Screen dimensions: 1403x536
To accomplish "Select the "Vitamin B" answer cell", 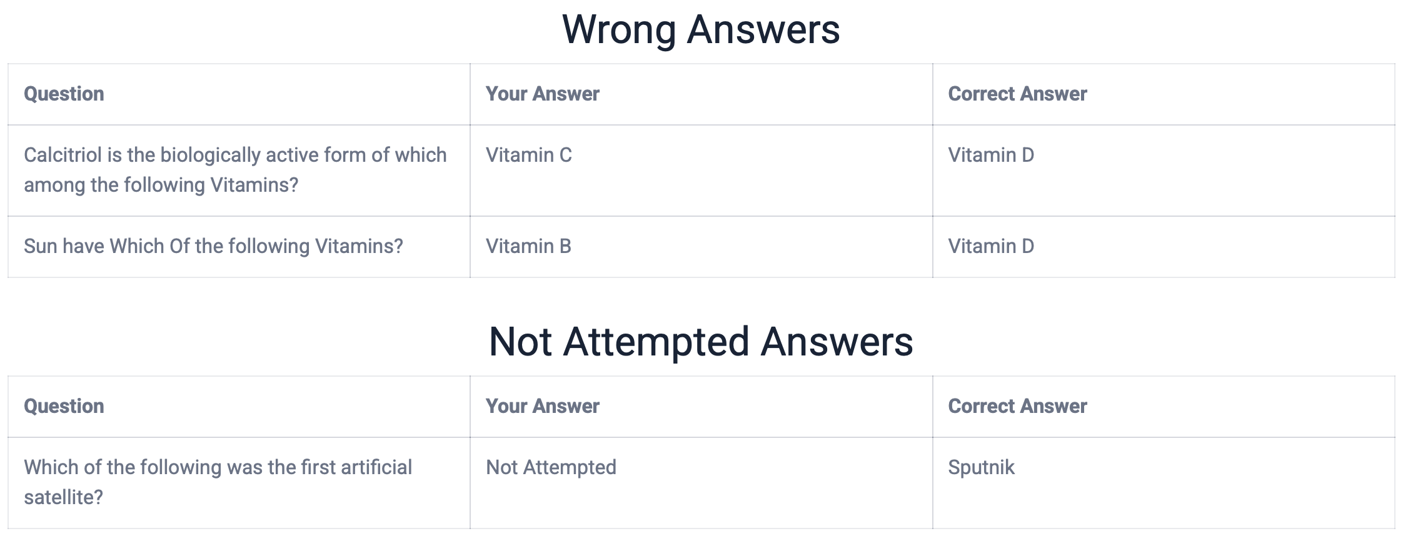I will (x=528, y=246).
